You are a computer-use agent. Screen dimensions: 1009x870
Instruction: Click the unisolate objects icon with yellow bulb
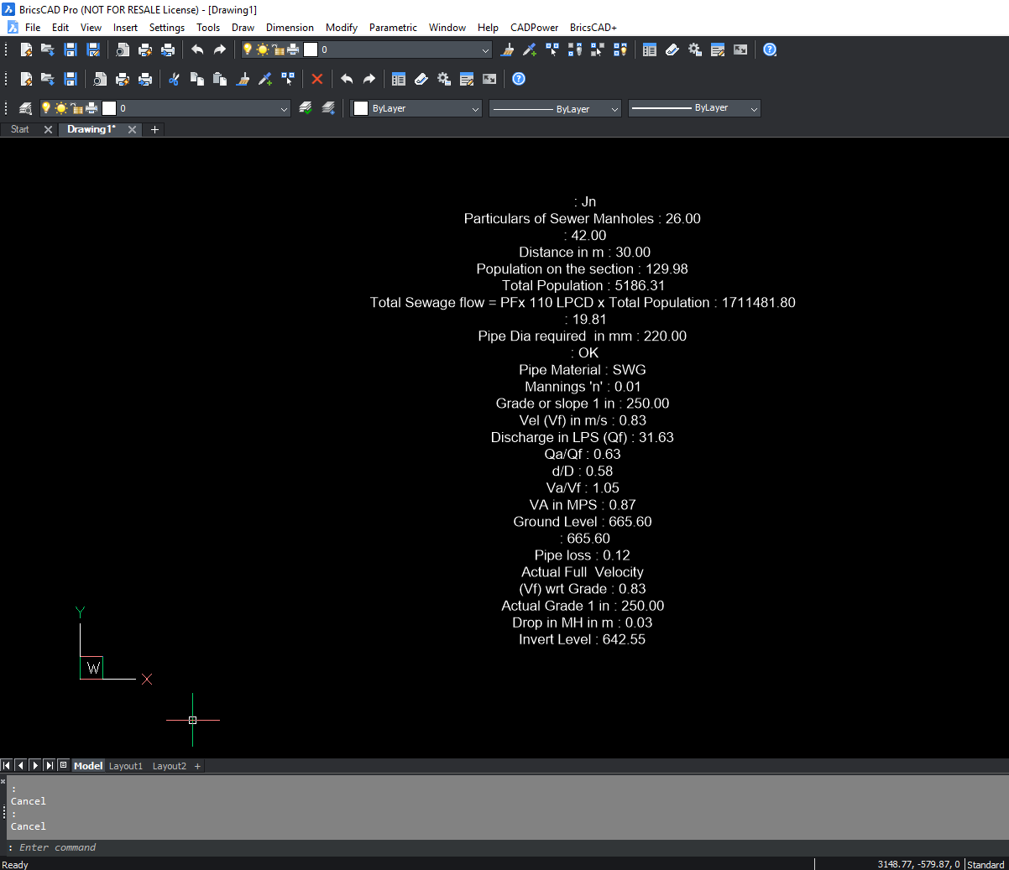(x=620, y=49)
